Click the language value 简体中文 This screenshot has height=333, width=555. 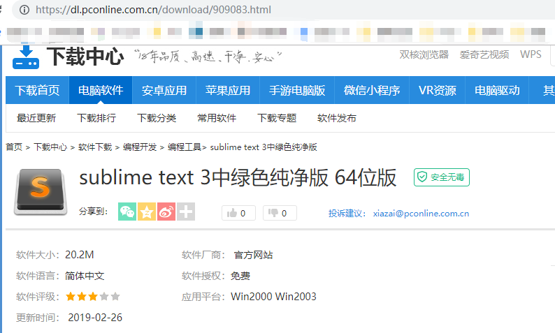pyautogui.click(x=85, y=276)
